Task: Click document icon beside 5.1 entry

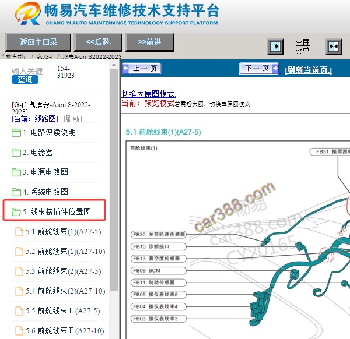Action: [x=19, y=232]
